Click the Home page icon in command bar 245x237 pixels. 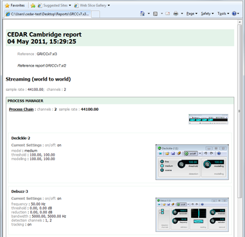[142, 13]
